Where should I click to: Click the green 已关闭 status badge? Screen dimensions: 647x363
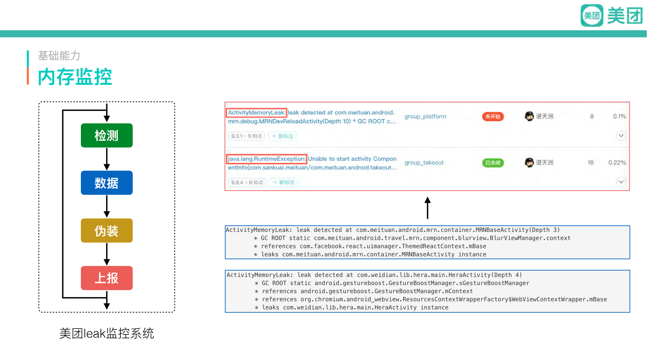click(x=493, y=163)
